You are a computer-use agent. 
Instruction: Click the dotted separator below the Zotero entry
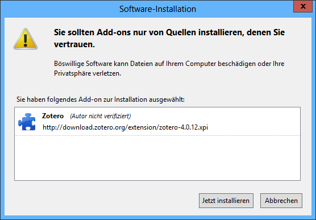tap(157, 135)
